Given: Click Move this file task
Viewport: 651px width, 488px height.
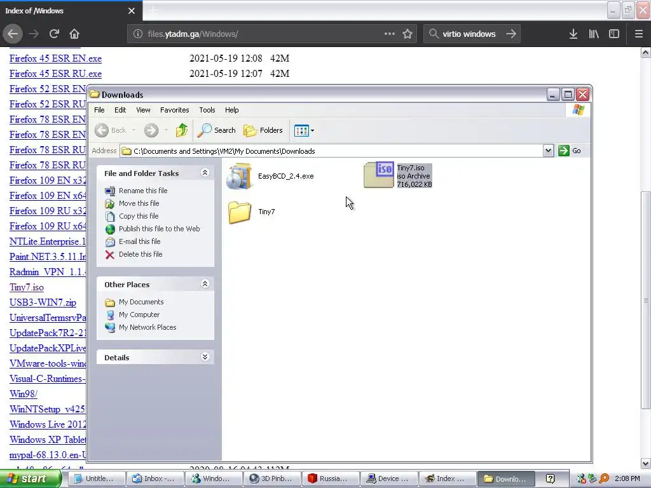Looking at the screenshot, I should click(139, 203).
